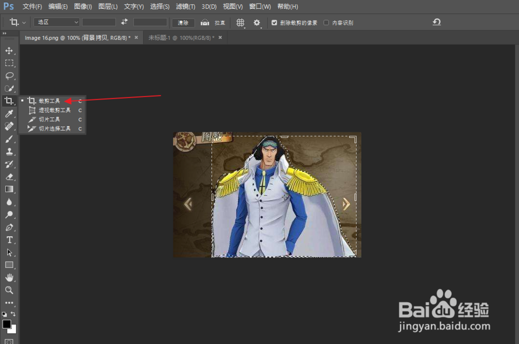519x344 pixels.
Task: Toggle 删除裁剪的像素 checkbox
Action: 274,22
